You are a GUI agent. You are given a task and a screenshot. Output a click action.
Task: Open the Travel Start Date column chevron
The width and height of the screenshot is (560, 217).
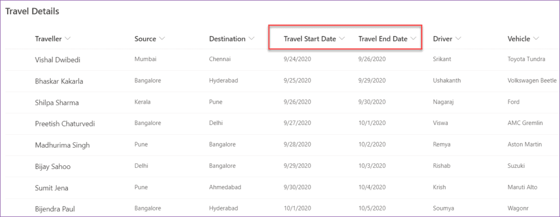coord(342,39)
